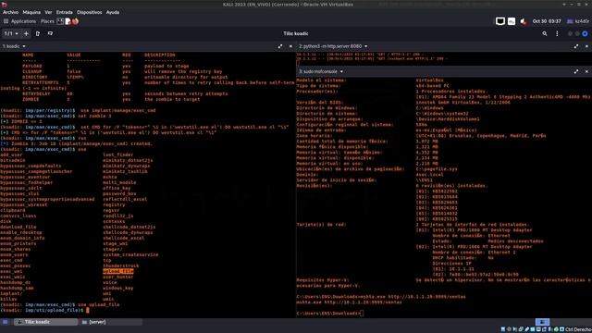Click the highlighted upload_file module entry

coord(117,271)
